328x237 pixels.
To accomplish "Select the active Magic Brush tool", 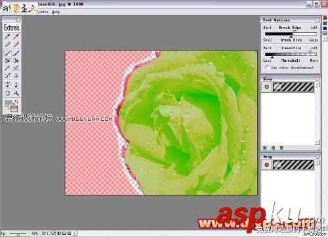I will point(7,53).
